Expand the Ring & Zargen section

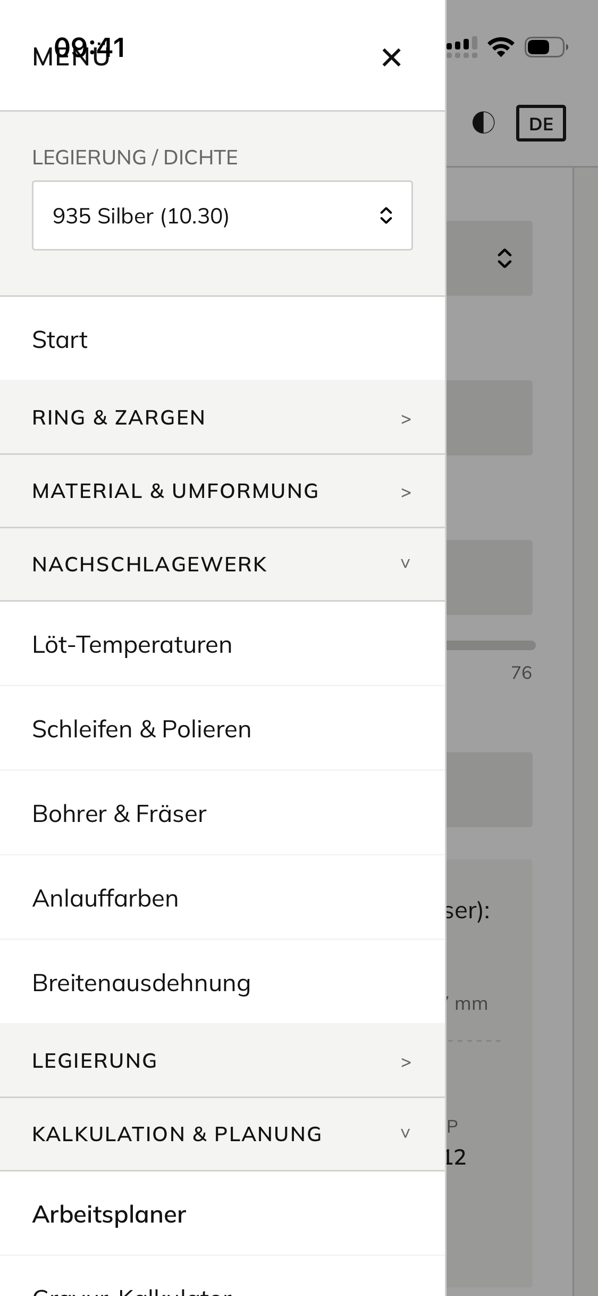click(x=222, y=418)
